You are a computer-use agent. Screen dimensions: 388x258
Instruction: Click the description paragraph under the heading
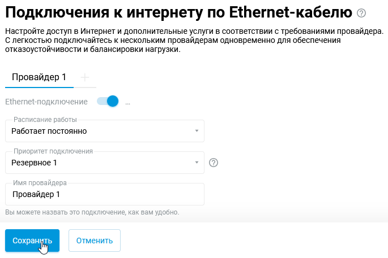pyautogui.click(x=194, y=40)
